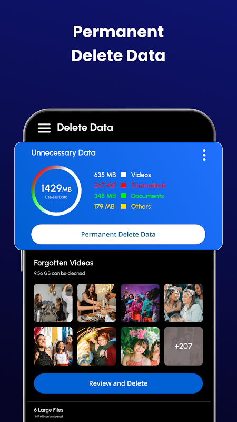Viewport: 237px width, 422px height.
Task: Open the purple confetti dance video thumbnail
Action: coord(140,303)
